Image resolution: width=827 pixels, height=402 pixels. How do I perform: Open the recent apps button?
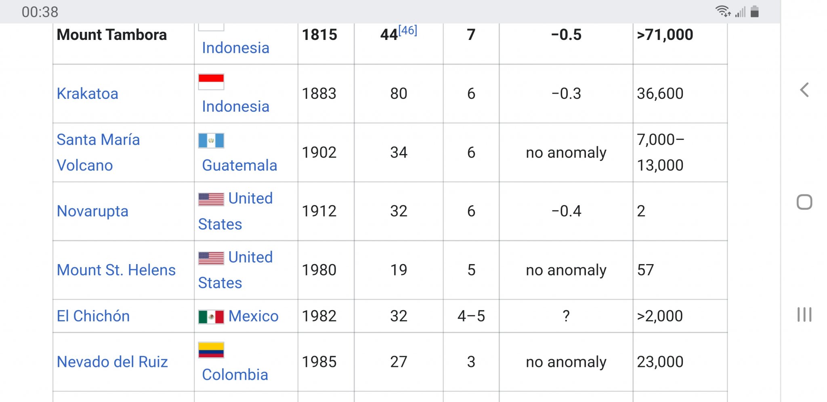click(804, 315)
